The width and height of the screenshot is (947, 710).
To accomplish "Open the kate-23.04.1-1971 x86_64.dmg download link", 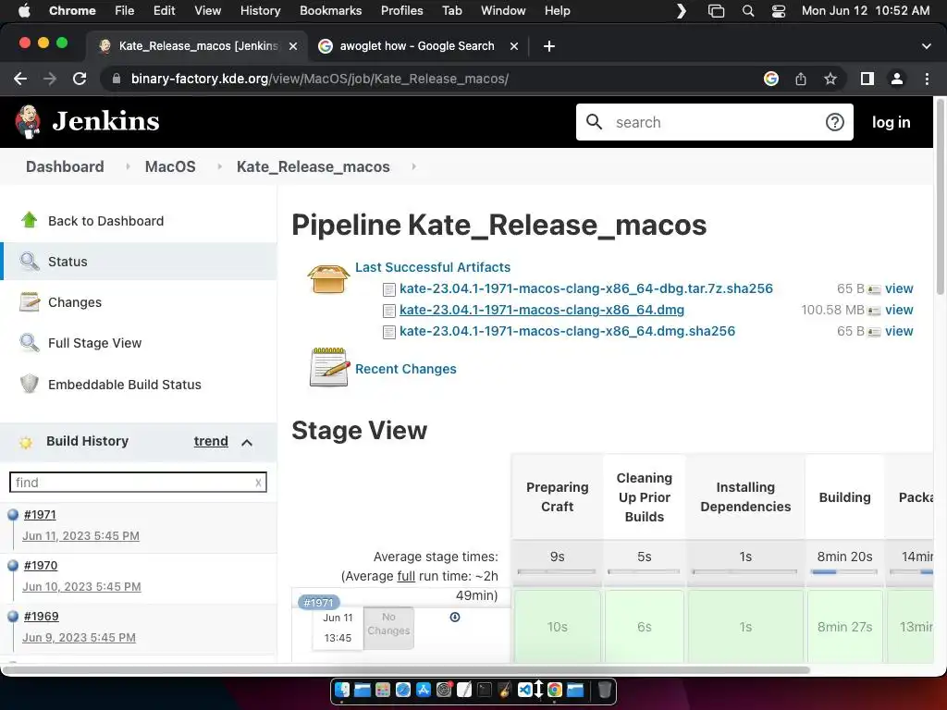I will [x=542, y=310].
